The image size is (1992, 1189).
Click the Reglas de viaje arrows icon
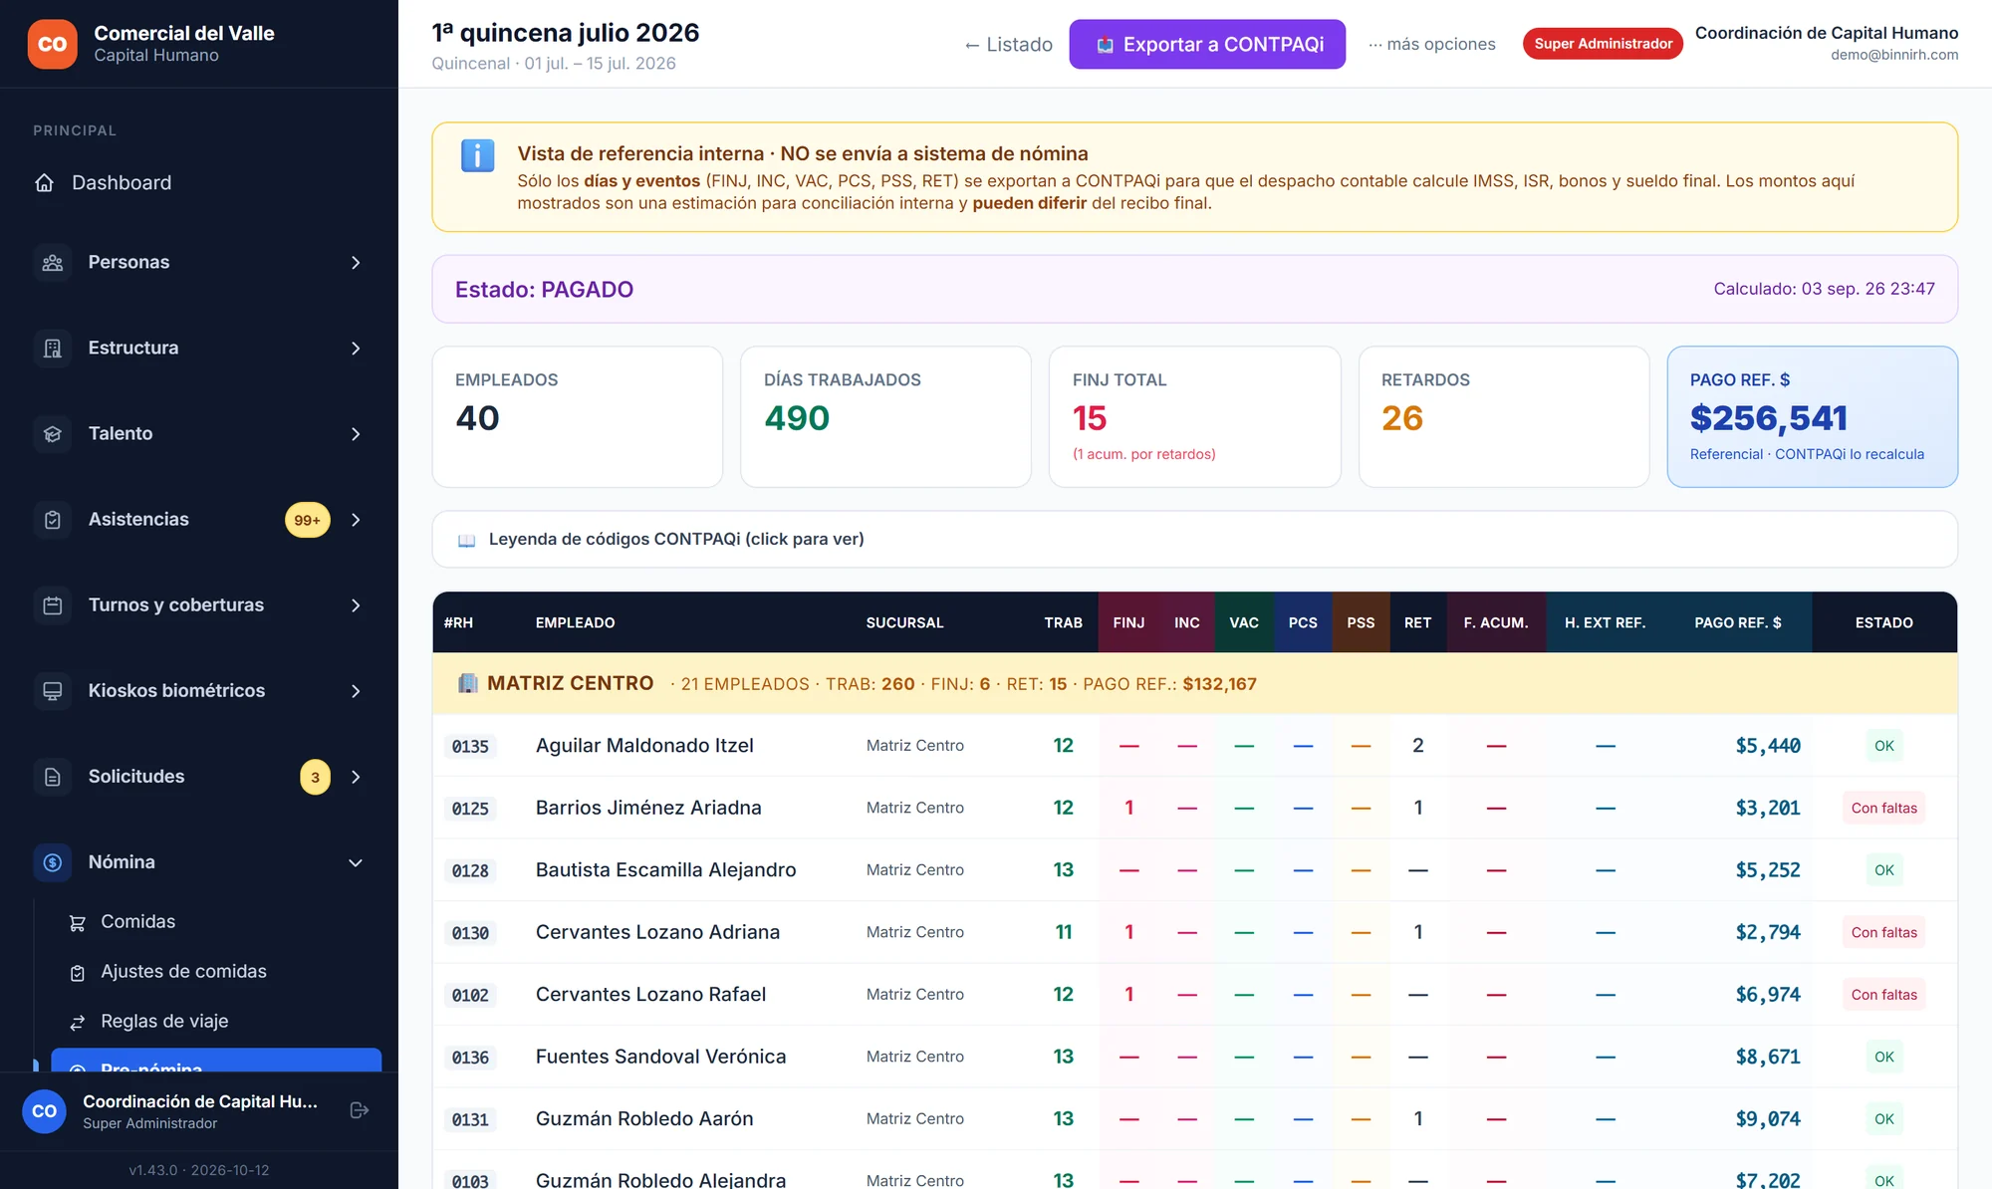click(77, 1022)
